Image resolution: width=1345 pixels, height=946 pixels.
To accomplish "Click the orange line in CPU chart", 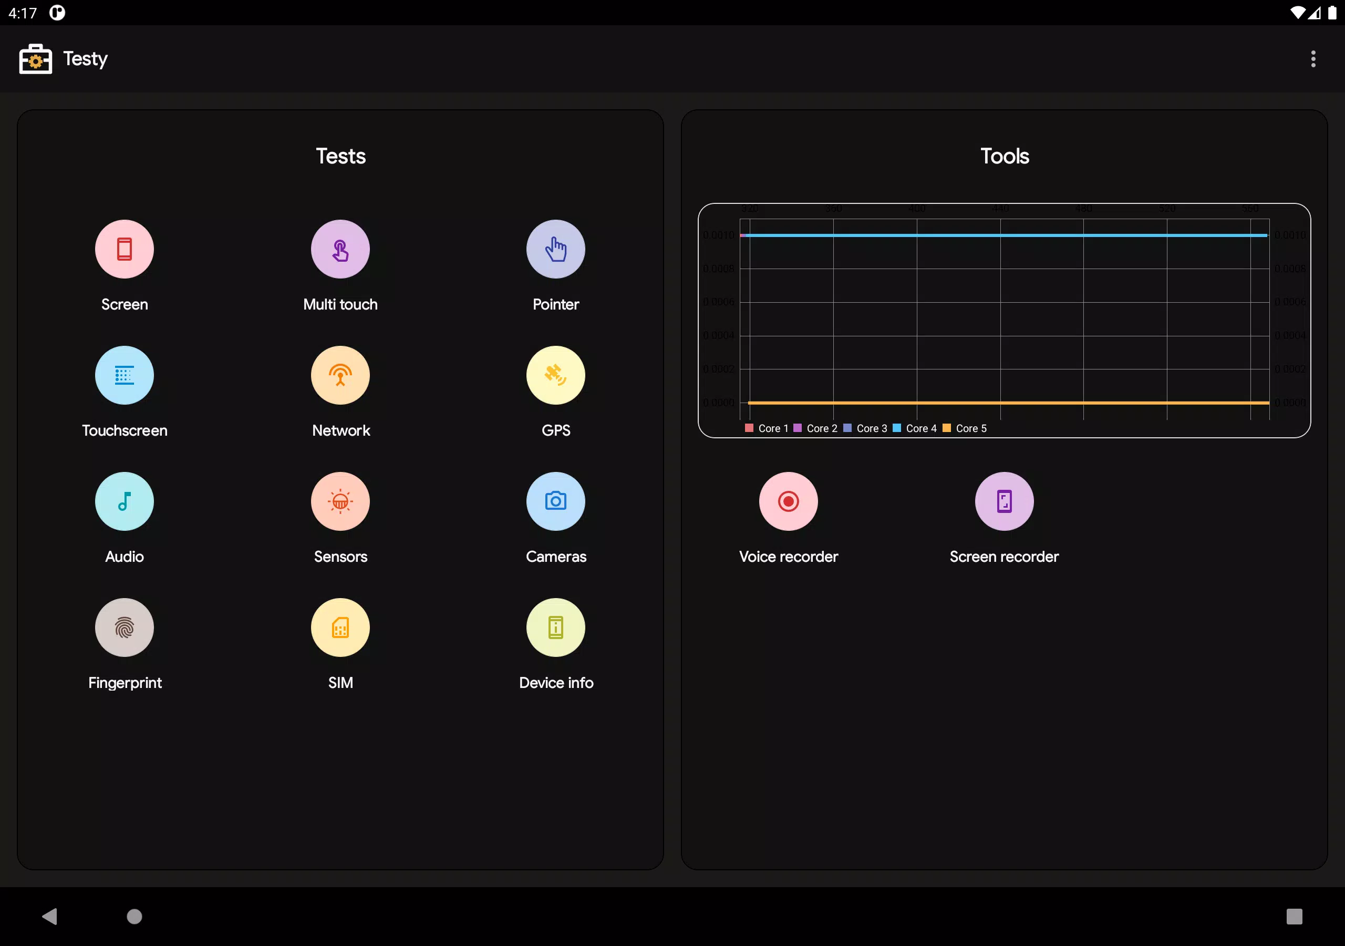I will [x=1008, y=403].
